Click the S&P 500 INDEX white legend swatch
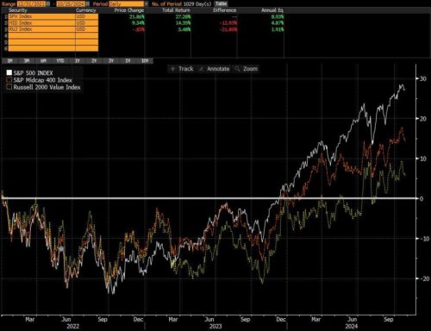Screen dimensions: 431x331 [x=9, y=73]
